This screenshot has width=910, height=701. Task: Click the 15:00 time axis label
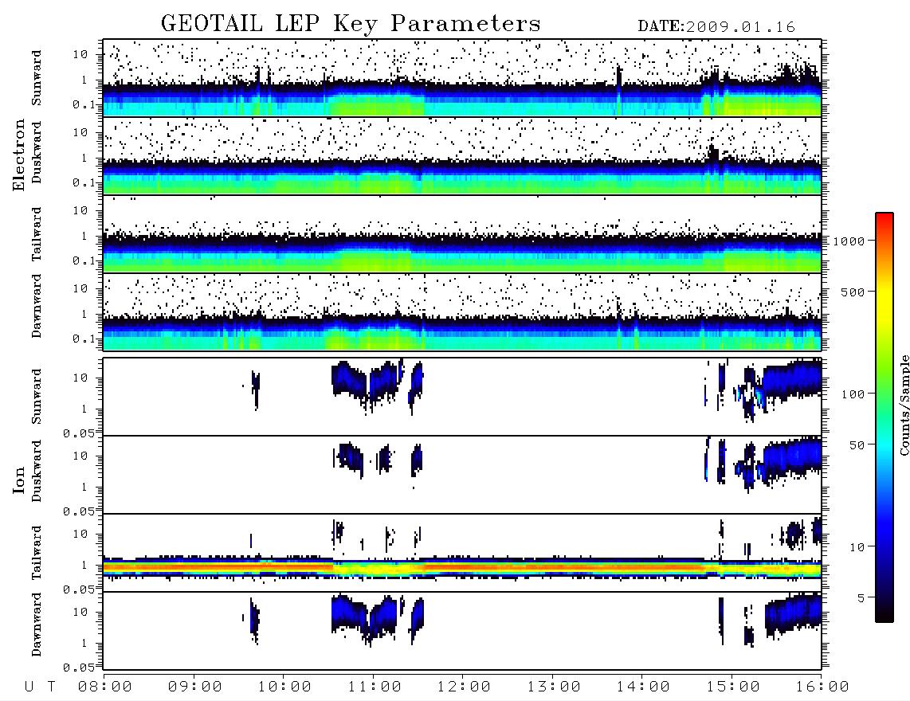(x=733, y=687)
